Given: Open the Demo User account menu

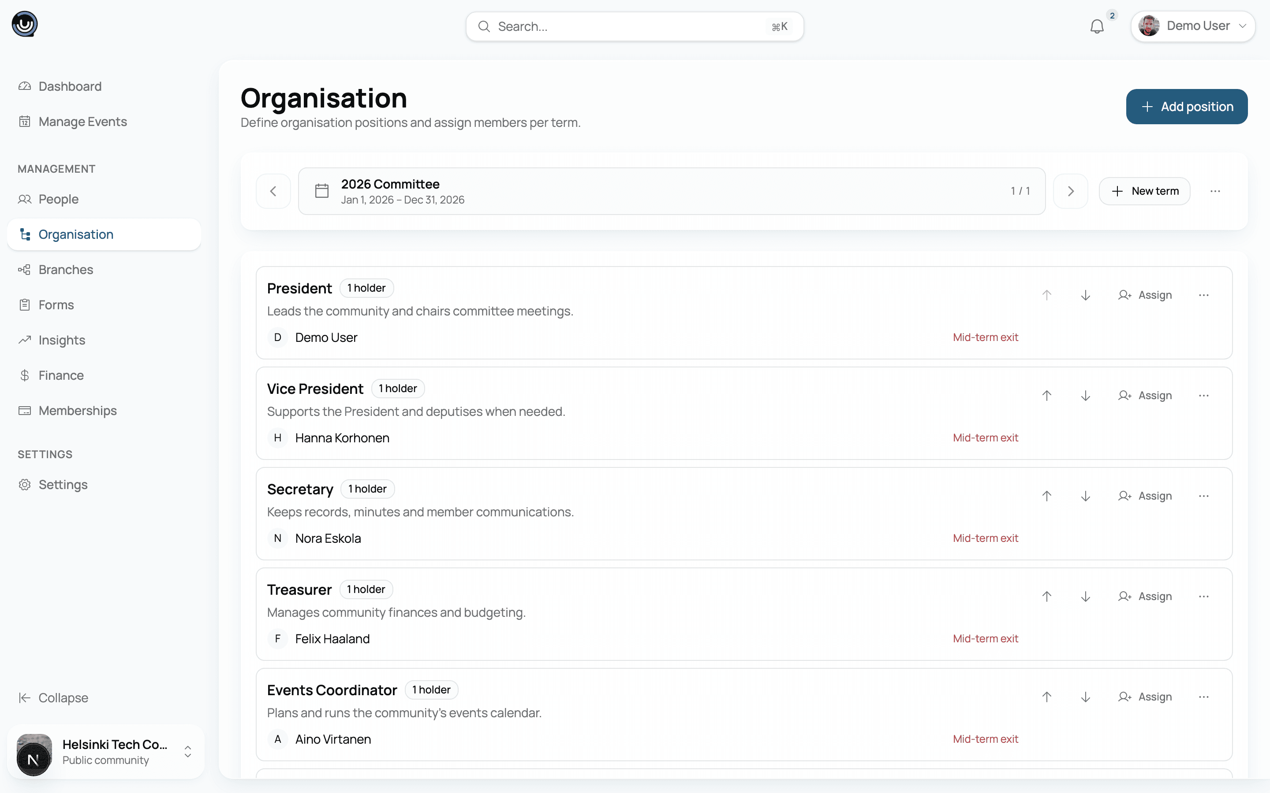Looking at the screenshot, I should 1192,26.
